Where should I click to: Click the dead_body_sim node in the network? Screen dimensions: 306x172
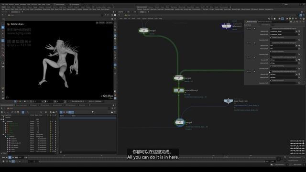(x=228, y=101)
